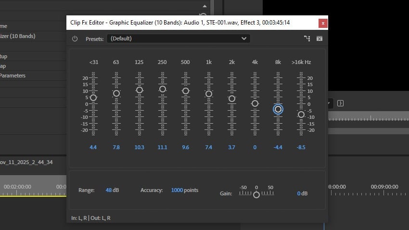Click the >16k Hz band slider knob
The height and width of the screenshot is (230, 409).
point(301,115)
